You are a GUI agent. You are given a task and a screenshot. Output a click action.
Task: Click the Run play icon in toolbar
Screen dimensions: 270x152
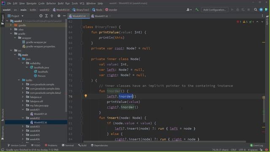tap(232, 10)
